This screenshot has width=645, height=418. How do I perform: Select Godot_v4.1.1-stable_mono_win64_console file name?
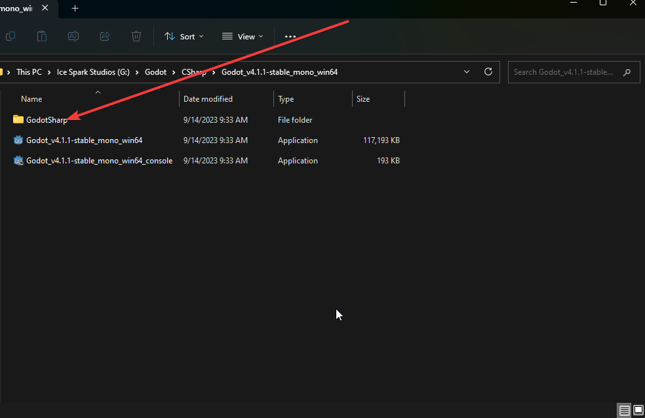point(100,161)
